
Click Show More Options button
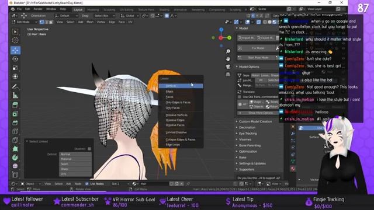pos(258,113)
